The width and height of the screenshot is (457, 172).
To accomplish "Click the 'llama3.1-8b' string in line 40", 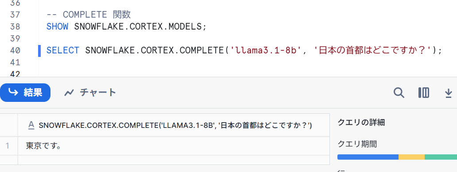I will tap(266, 50).
